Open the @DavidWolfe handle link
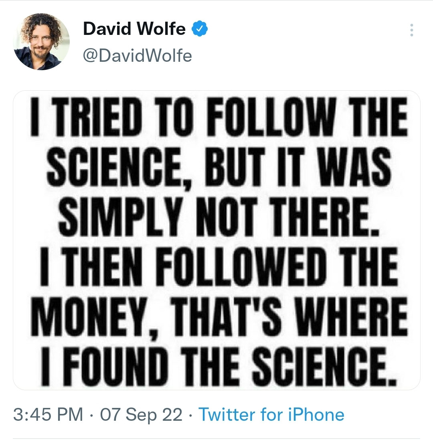433x440 pixels. 137,55
